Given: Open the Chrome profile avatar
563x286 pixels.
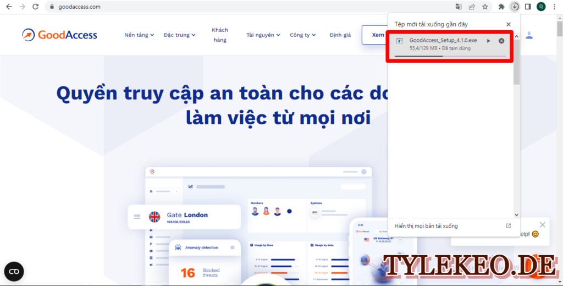Looking at the screenshot, I should pyautogui.click(x=541, y=7).
